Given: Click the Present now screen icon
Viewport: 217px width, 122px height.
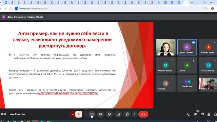Looking at the screenshot, I should (118, 114).
